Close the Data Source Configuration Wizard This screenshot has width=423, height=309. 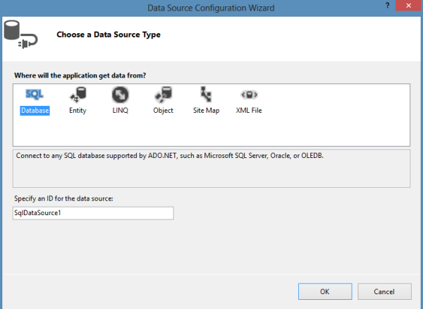point(408,6)
